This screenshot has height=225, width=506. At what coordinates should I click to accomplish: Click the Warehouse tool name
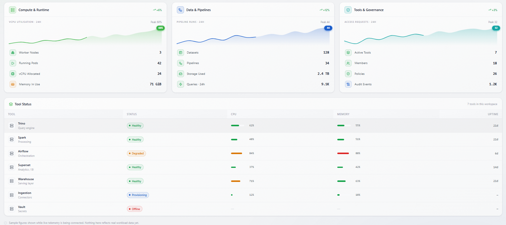pyautogui.click(x=26, y=179)
